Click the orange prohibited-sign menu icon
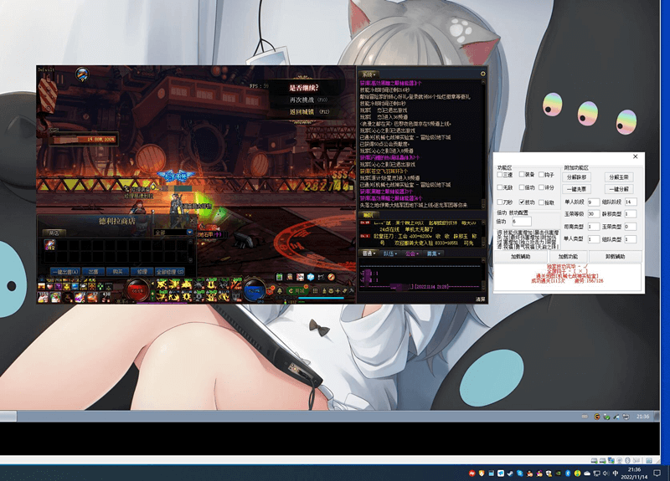 click(x=331, y=277)
